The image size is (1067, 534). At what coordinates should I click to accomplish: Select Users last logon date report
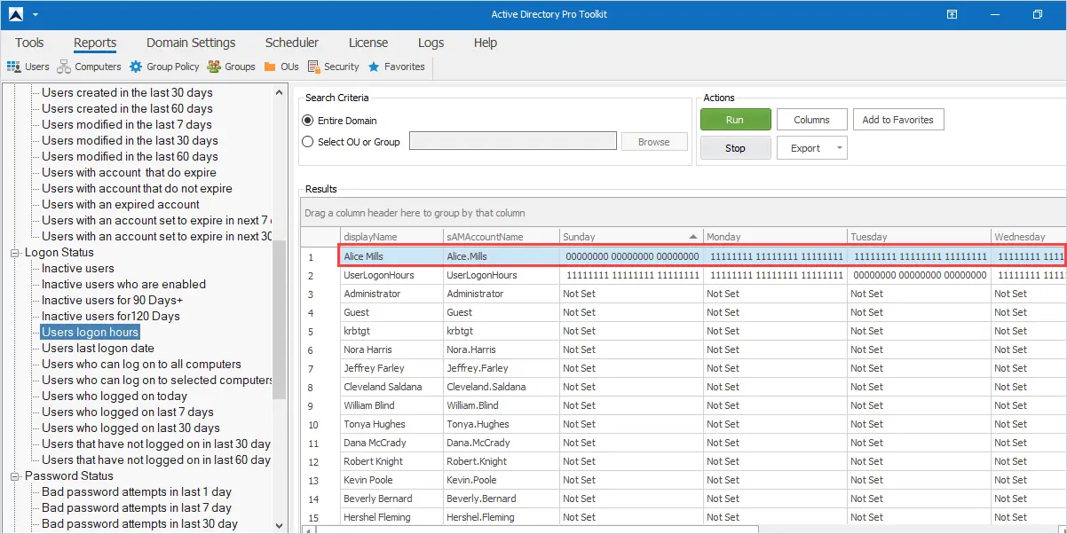98,349
